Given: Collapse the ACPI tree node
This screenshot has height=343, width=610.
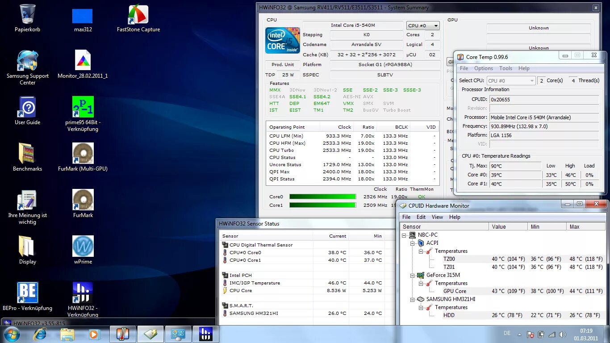Looking at the screenshot, I should click(413, 243).
